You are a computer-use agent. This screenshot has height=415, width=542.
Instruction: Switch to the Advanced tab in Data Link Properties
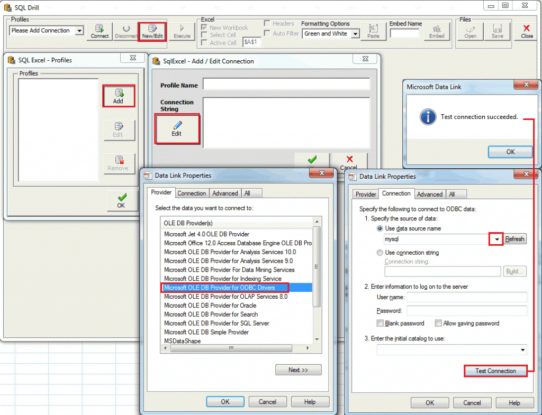(x=430, y=194)
